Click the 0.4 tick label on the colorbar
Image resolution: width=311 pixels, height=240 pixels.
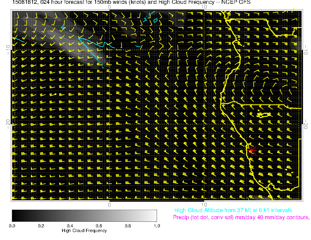[70, 226]
